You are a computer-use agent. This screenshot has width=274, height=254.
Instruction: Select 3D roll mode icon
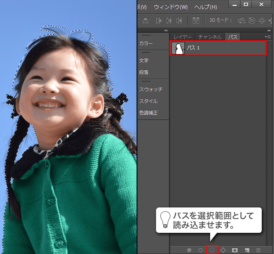point(252,20)
